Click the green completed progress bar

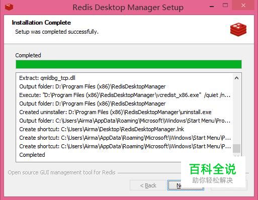[129, 64]
